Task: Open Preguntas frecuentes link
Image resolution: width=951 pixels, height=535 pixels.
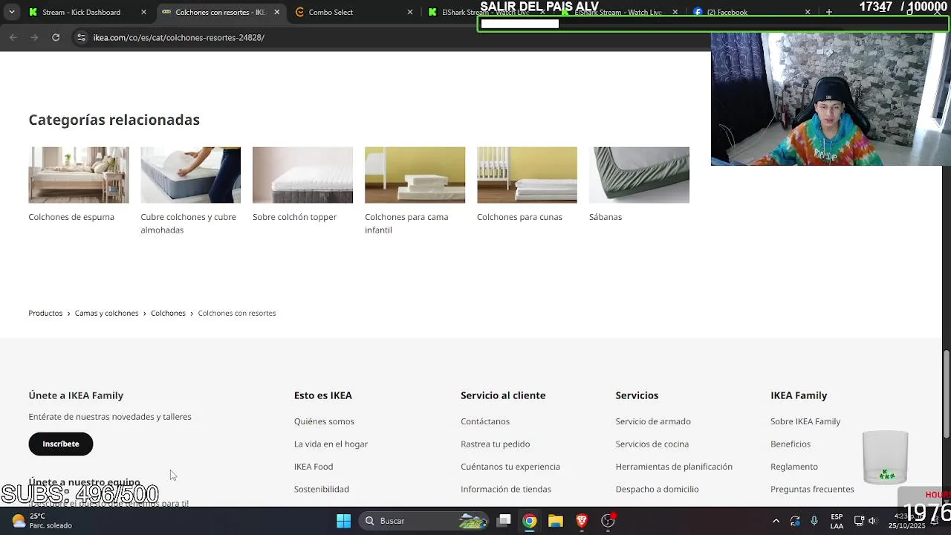Action: (x=812, y=489)
